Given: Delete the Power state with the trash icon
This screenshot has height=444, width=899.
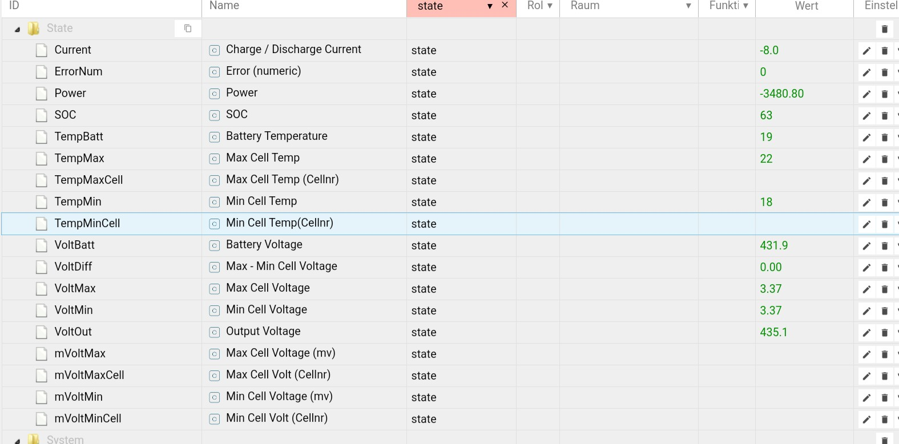Looking at the screenshot, I should 885,94.
